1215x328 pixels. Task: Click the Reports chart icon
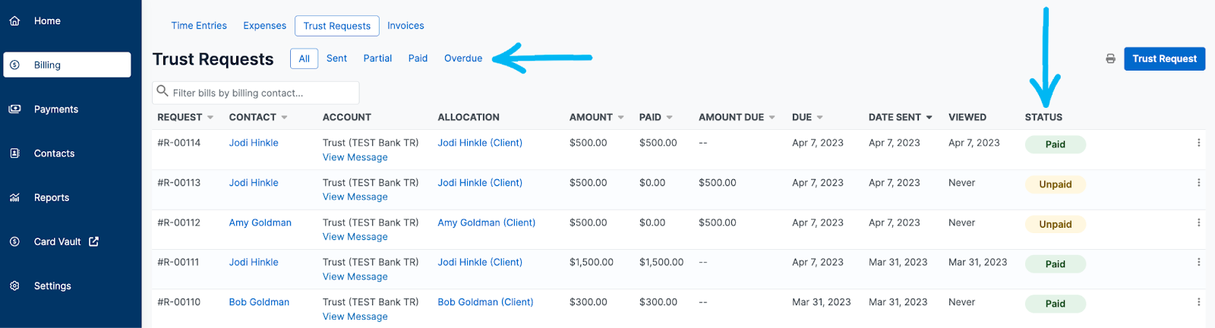[14, 197]
